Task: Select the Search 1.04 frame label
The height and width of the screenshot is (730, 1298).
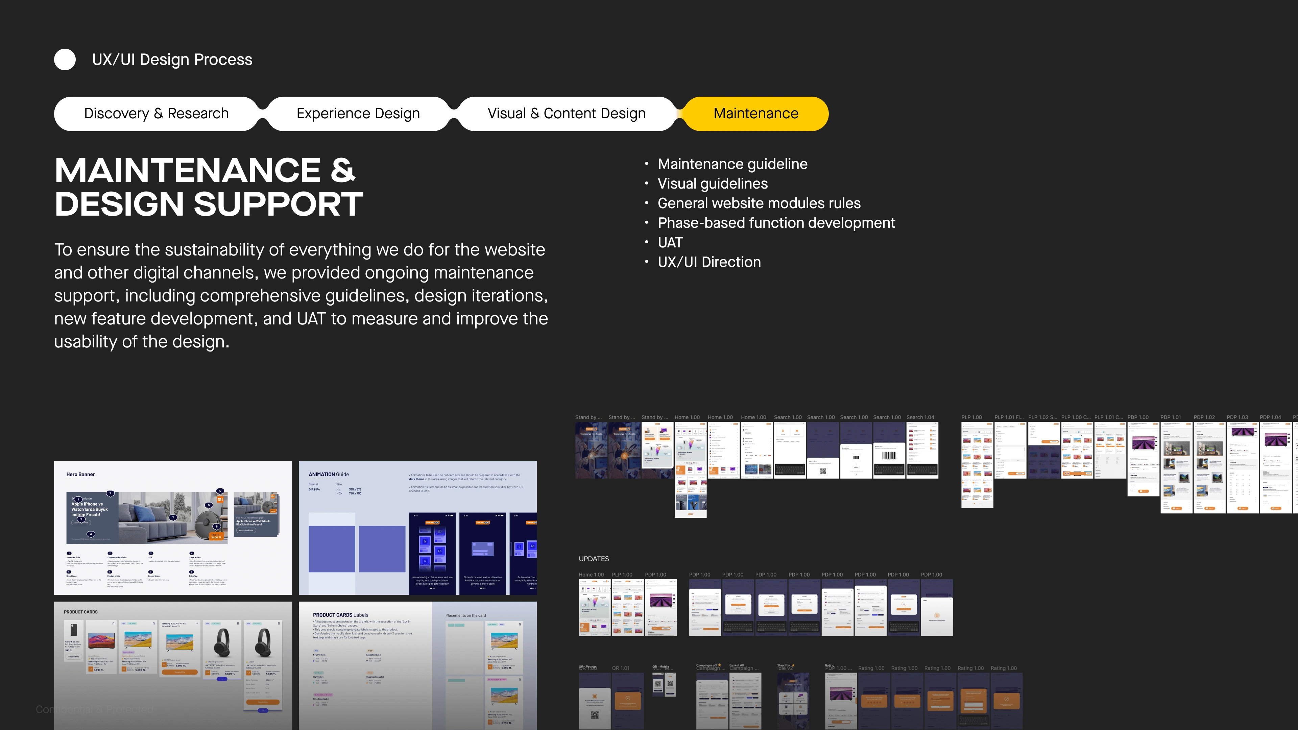Action: click(920, 417)
